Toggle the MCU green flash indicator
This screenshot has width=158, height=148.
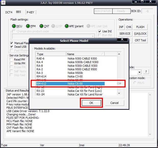click(14, 26)
